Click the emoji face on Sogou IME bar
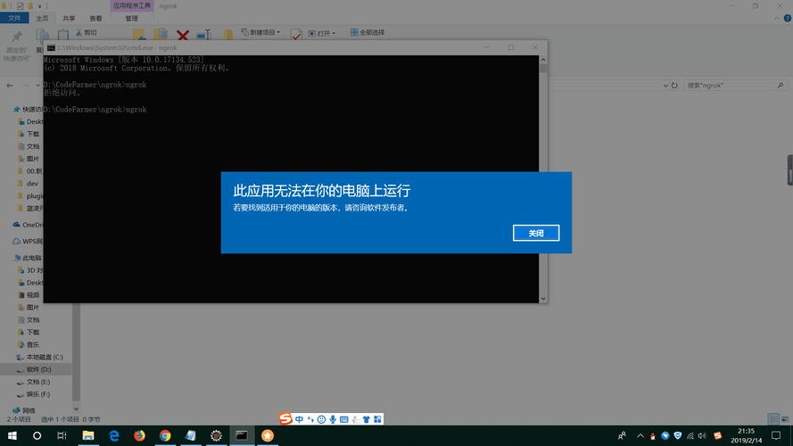Viewport: 793px width, 446px height. (322, 419)
